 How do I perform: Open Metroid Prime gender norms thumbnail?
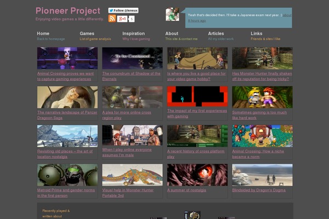click(x=67, y=175)
